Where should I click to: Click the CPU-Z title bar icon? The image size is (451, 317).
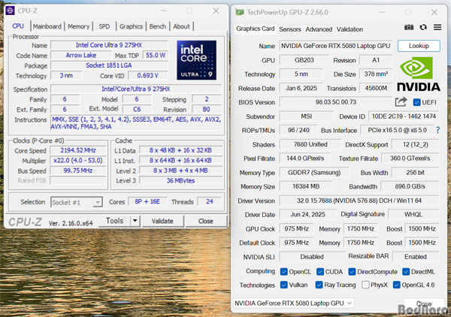coord(10,11)
